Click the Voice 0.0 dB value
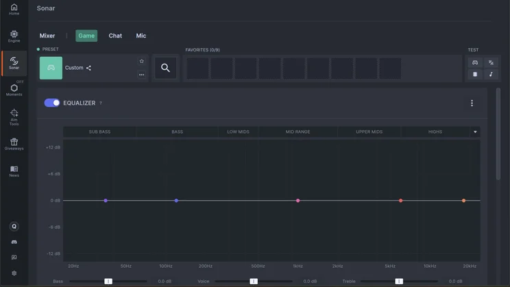510x287 pixels. [310, 282]
